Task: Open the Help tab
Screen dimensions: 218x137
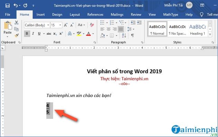Action: pyautogui.click(x=189, y=15)
